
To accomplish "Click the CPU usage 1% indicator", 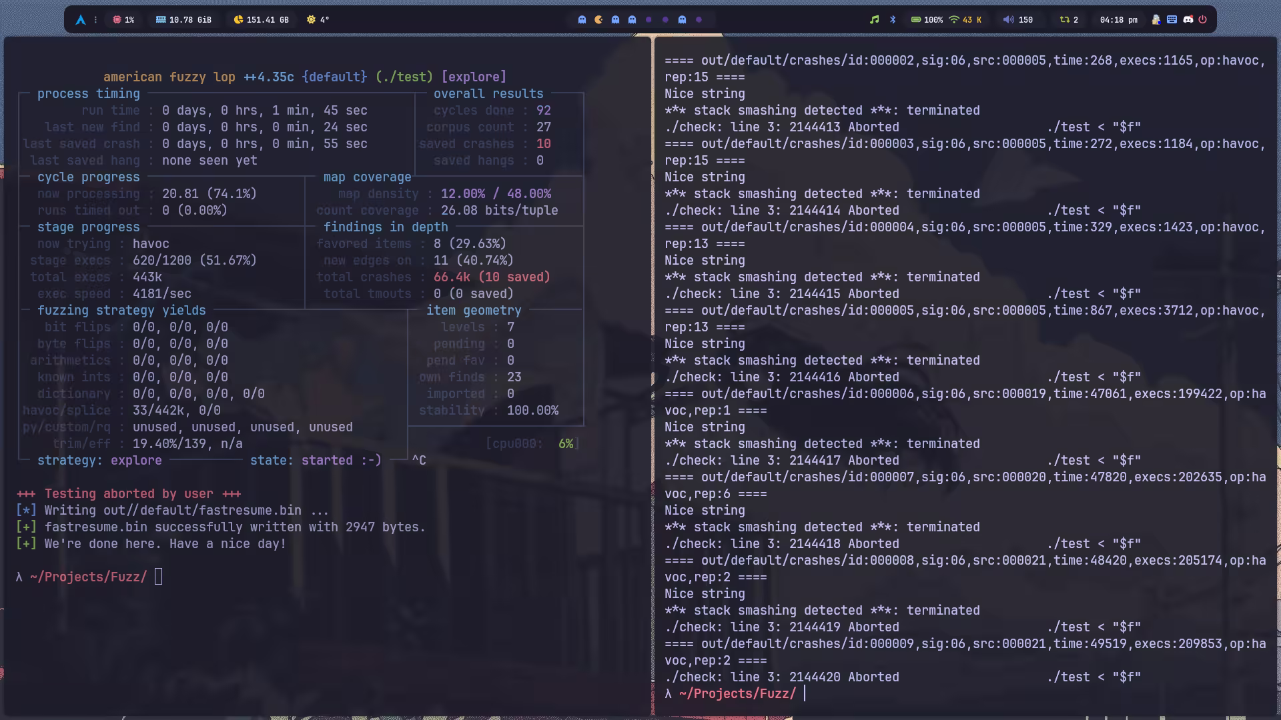I will 123,20.
